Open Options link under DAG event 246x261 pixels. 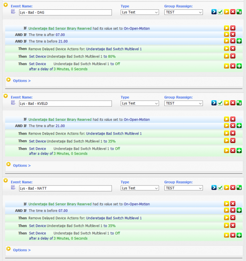(22, 81)
